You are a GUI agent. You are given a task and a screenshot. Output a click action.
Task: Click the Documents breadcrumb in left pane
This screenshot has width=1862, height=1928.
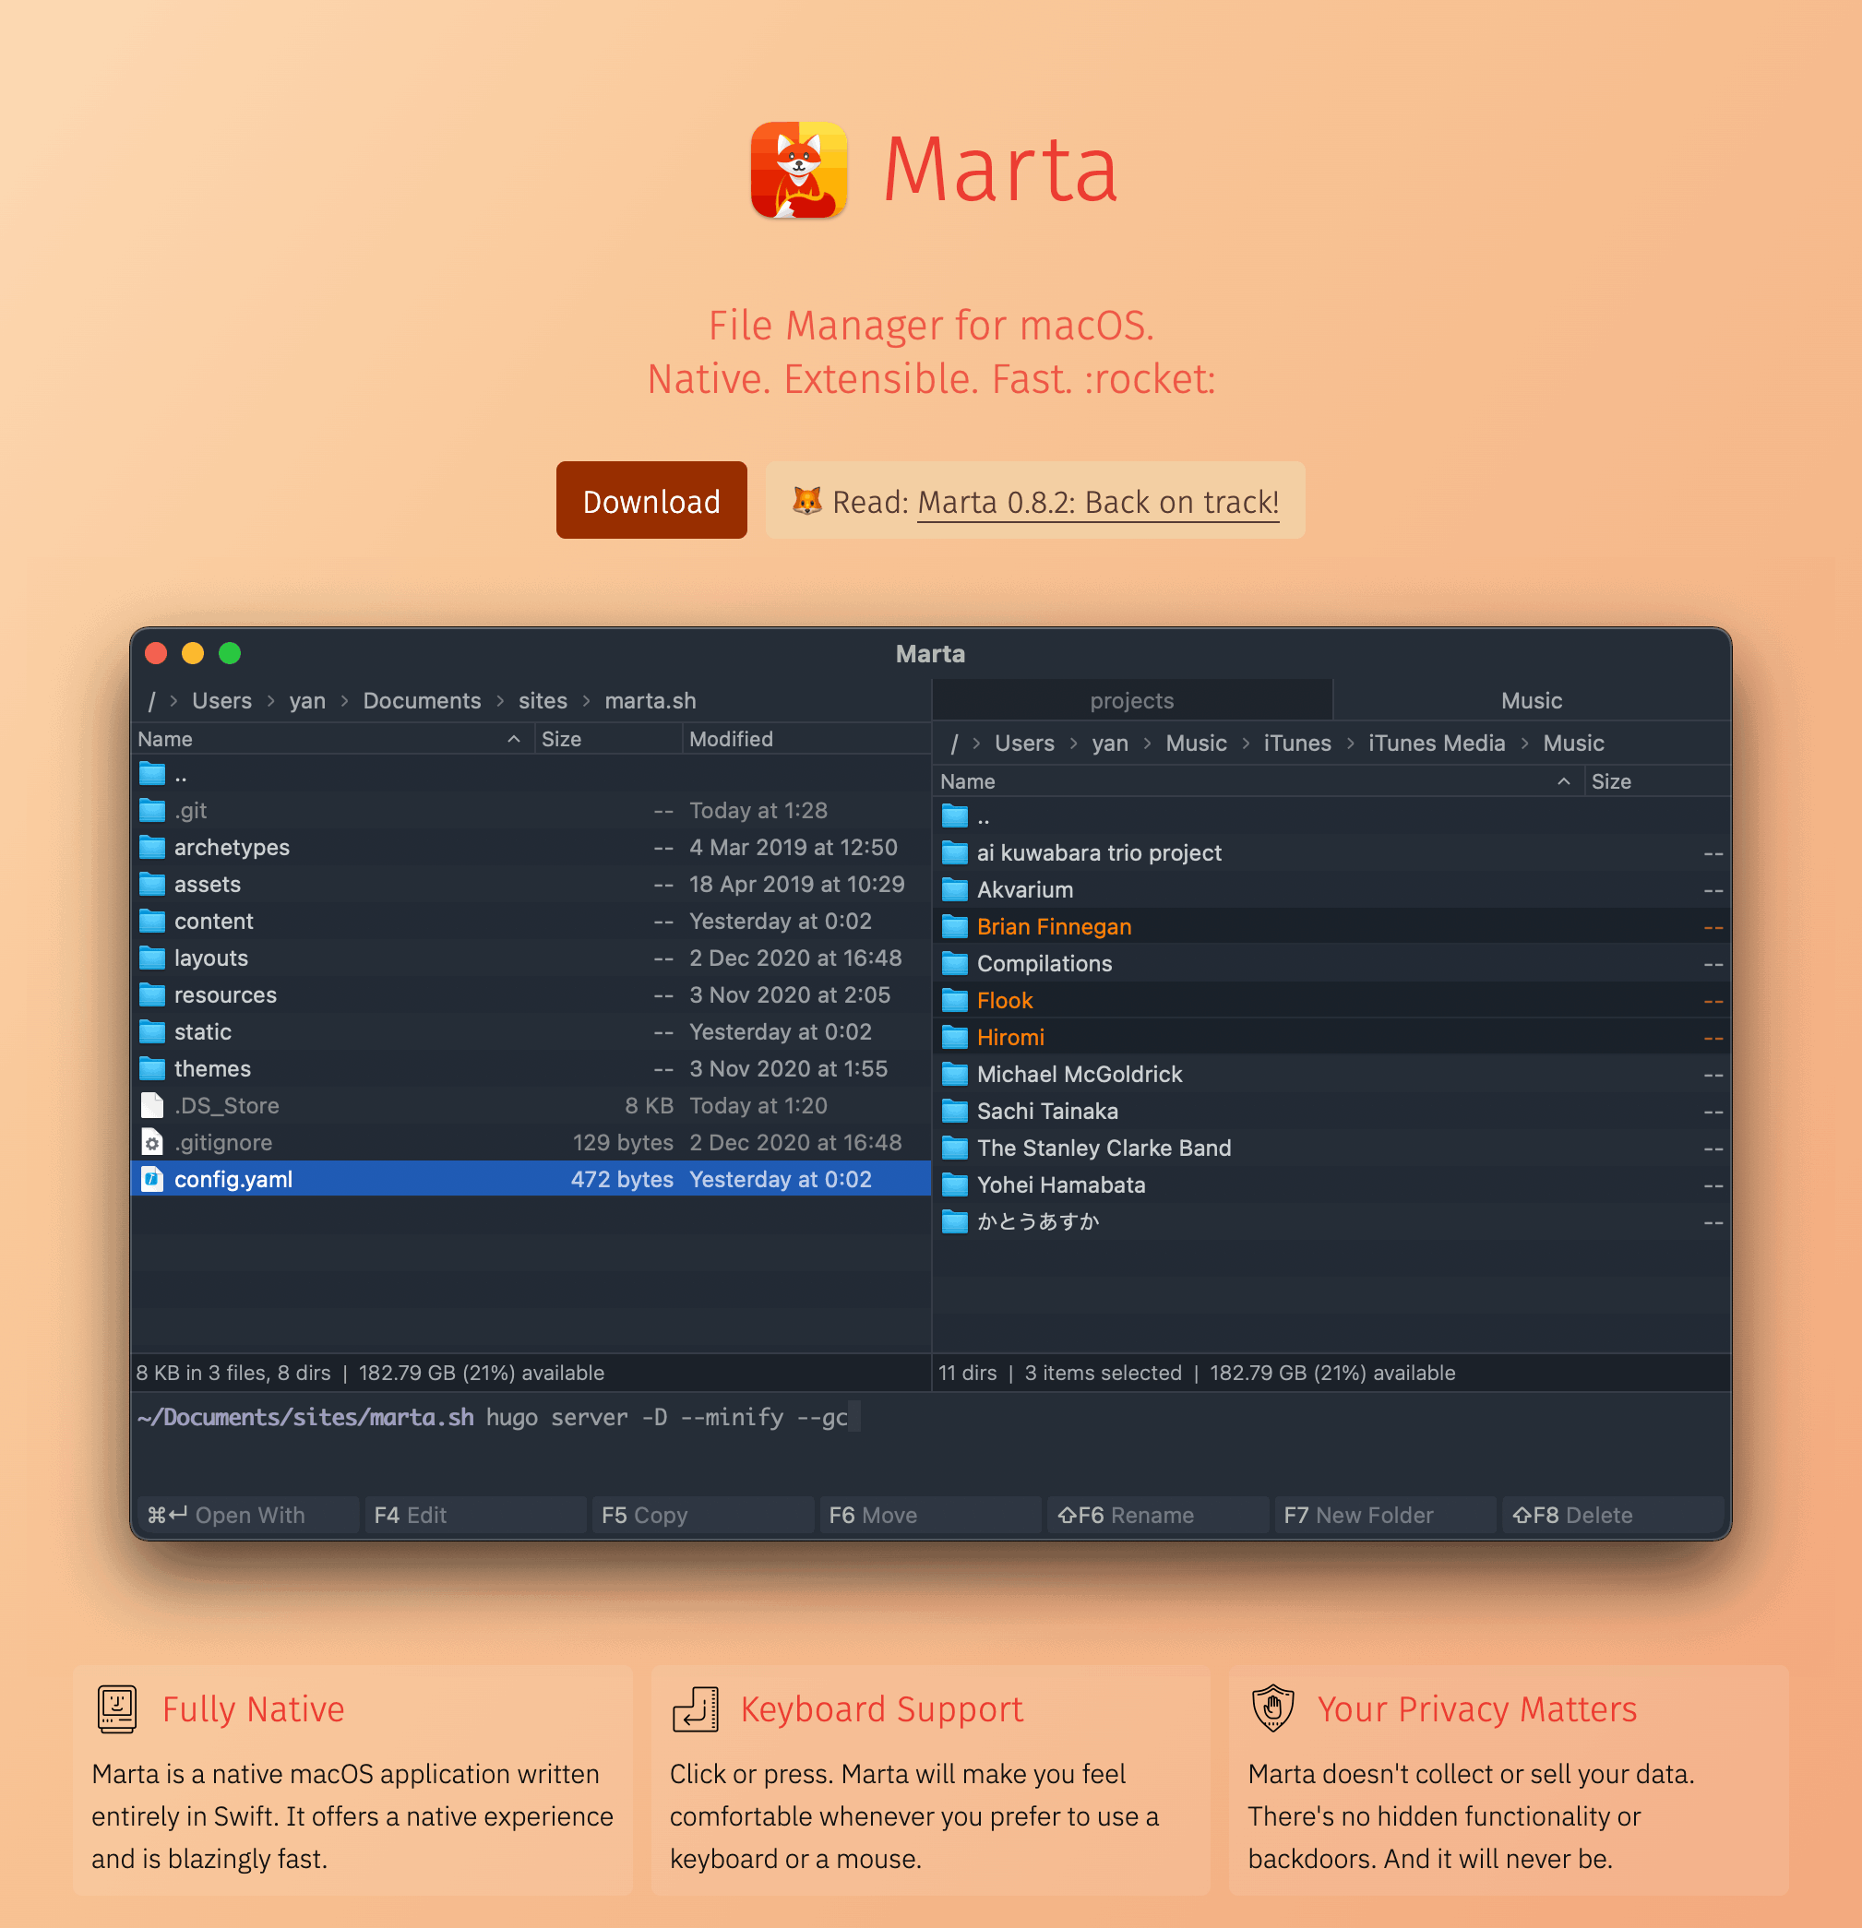[x=422, y=700]
